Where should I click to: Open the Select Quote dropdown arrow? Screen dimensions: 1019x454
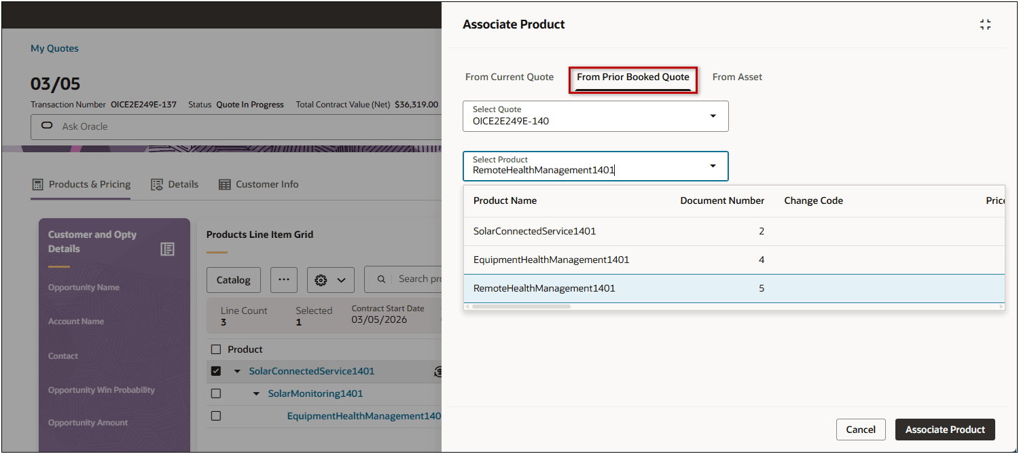tap(713, 116)
